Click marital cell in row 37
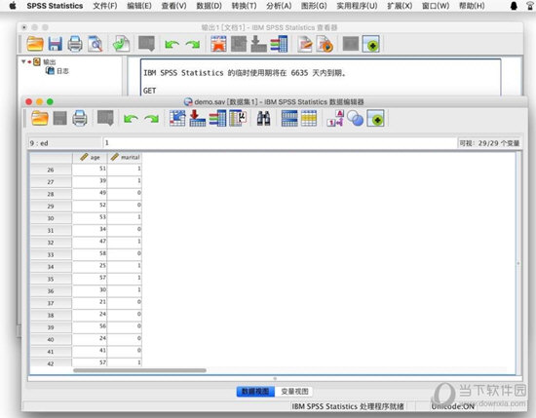The height and width of the screenshot is (418, 536). click(x=125, y=302)
